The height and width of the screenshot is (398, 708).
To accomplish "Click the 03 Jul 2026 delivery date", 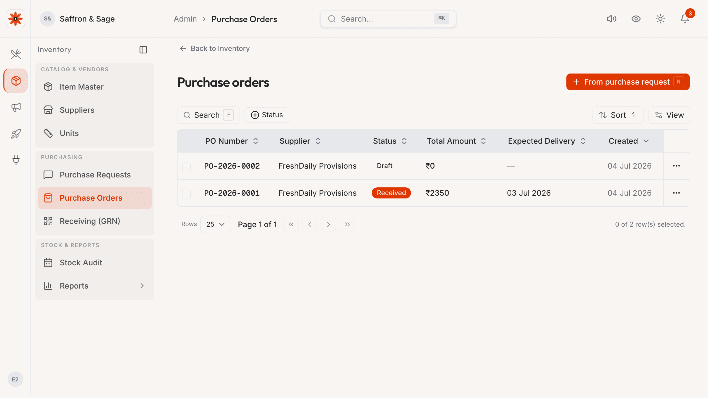I will (x=529, y=193).
